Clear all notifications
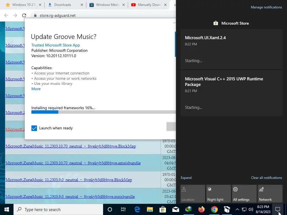 (266, 178)
